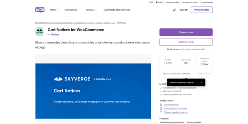Select the Alertas de la tienda tag

(x=194, y=123)
